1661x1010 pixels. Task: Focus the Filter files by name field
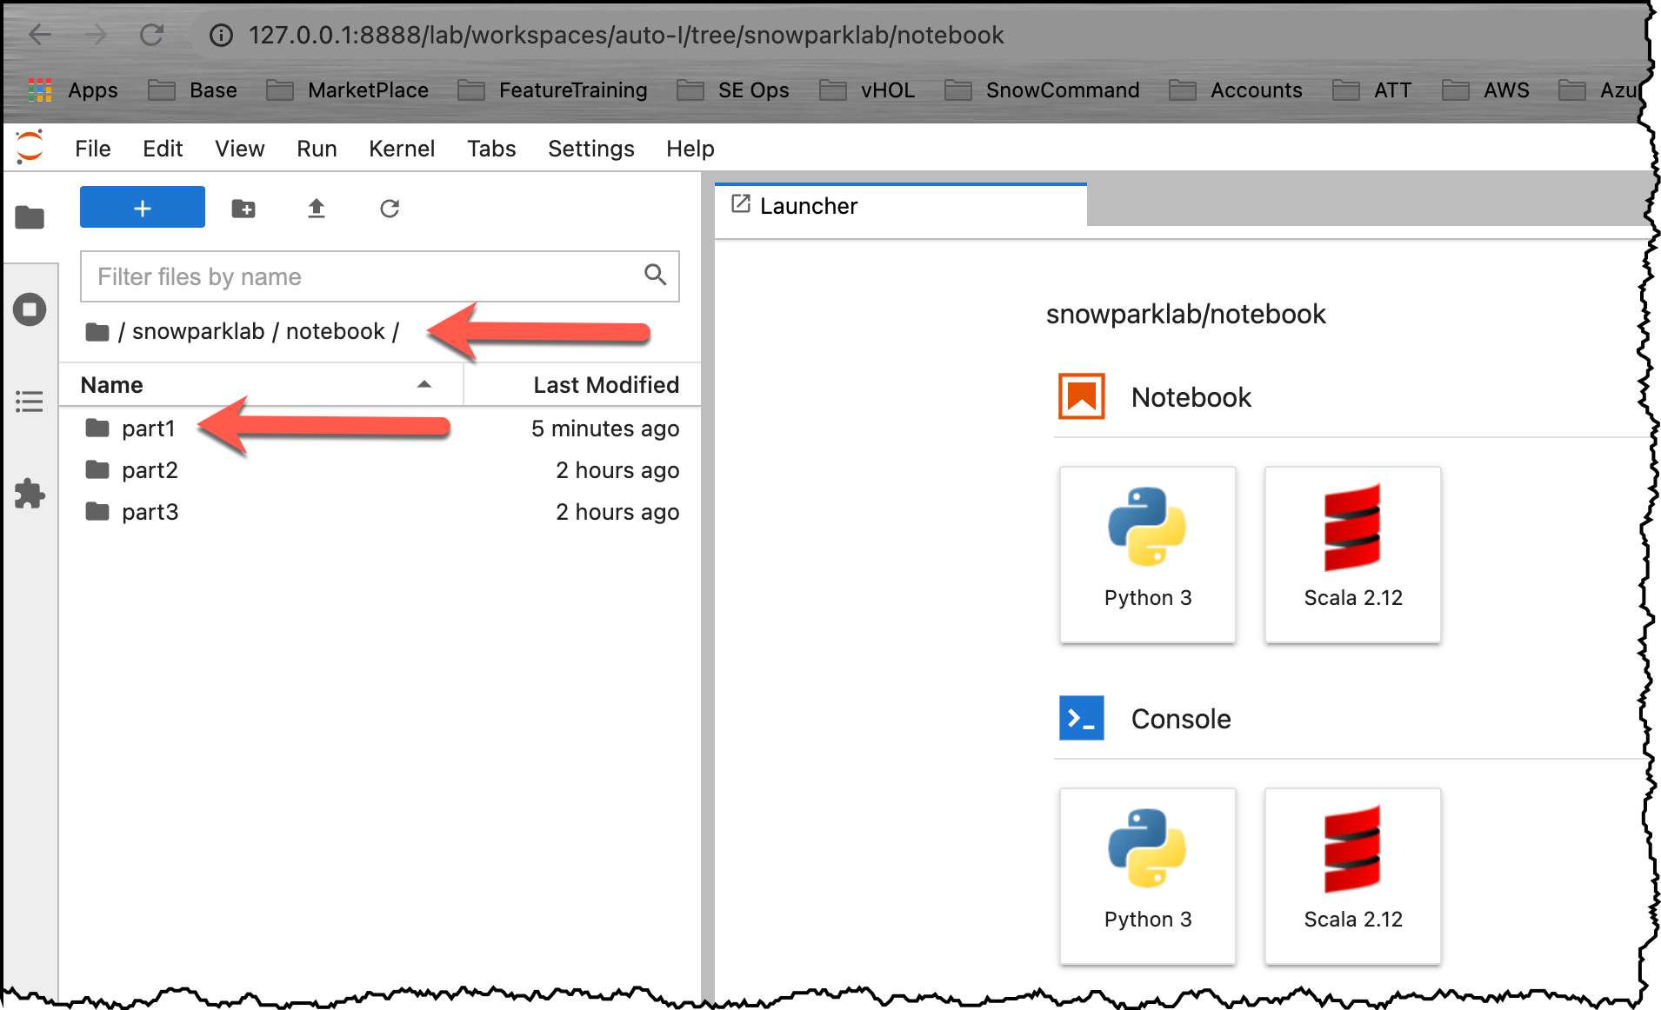click(379, 276)
